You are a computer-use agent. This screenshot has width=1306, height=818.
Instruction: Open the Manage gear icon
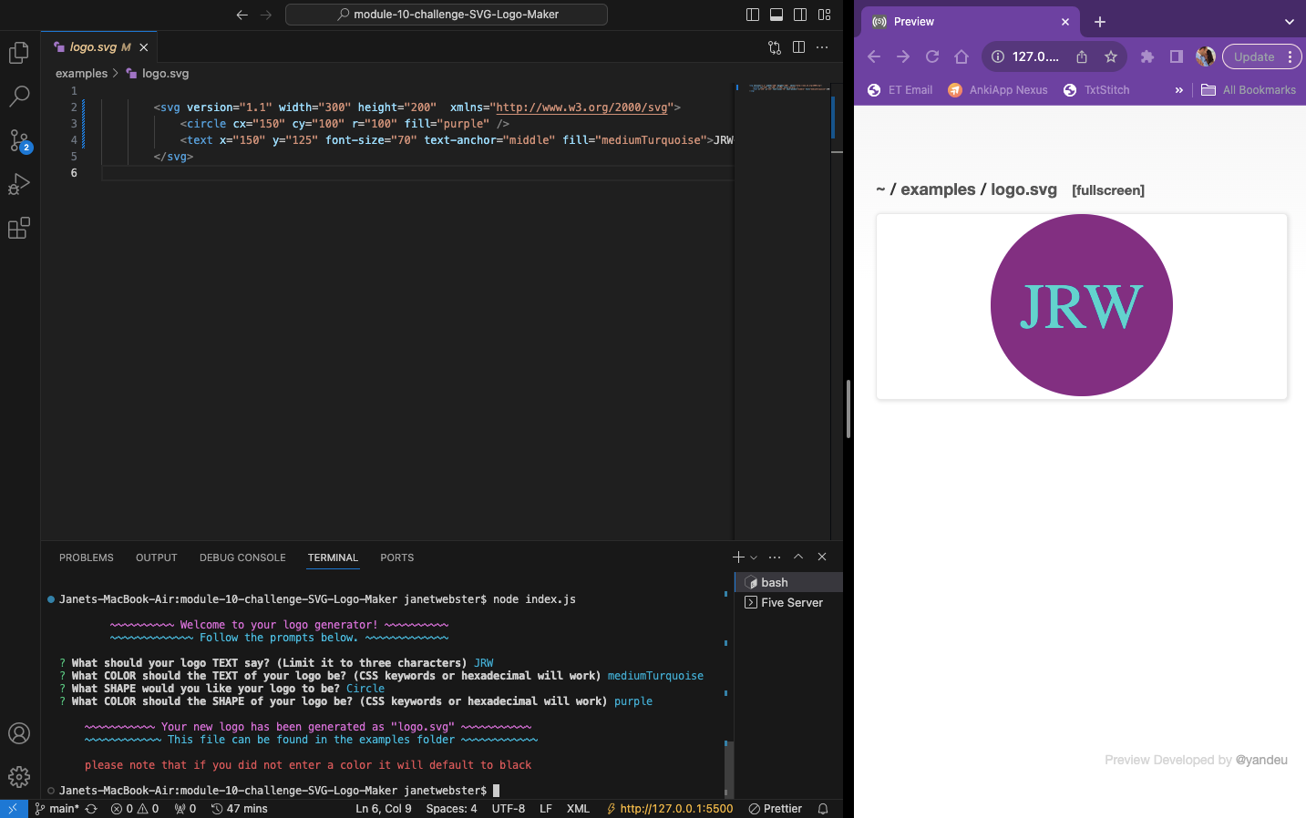pos(19,777)
